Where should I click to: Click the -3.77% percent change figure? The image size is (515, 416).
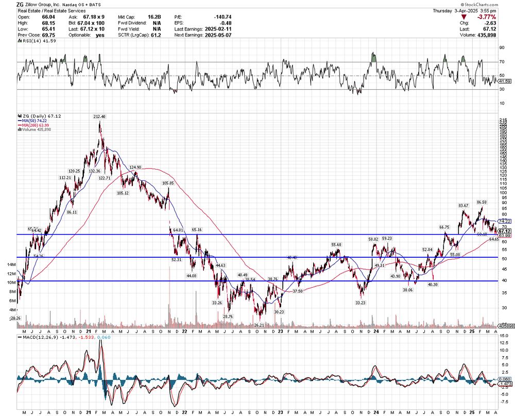pos(487,17)
